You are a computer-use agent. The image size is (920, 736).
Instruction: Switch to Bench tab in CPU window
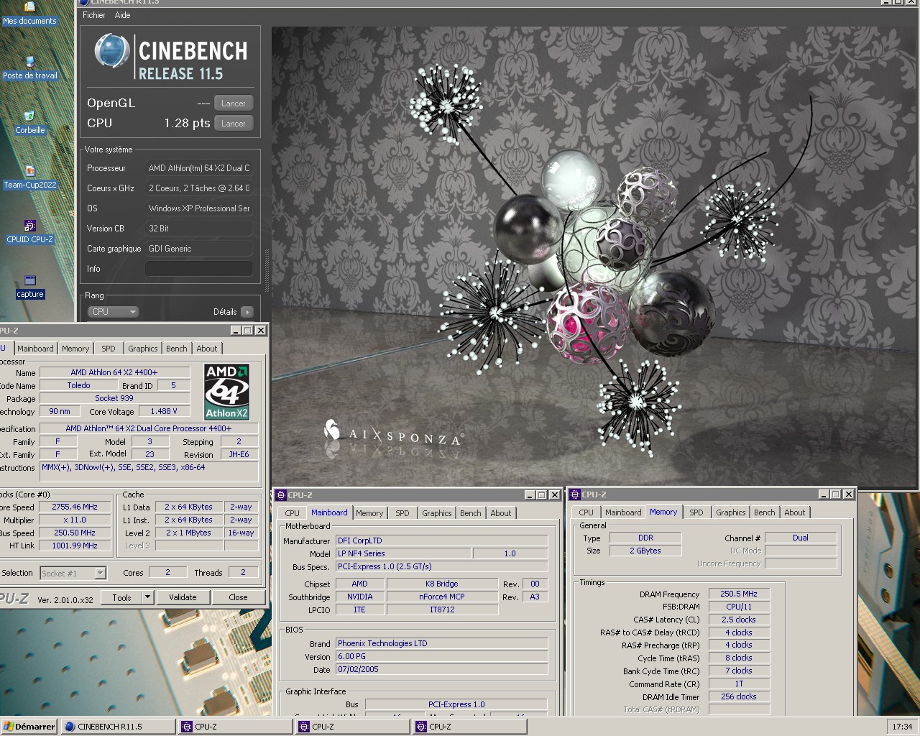click(177, 349)
